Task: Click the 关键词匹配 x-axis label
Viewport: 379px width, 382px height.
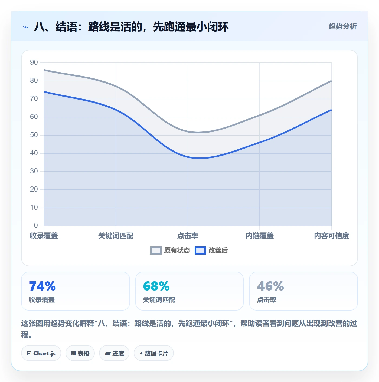Action: [116, 236]
